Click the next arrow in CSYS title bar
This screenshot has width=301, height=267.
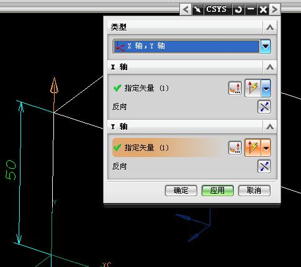click(275, 9)
